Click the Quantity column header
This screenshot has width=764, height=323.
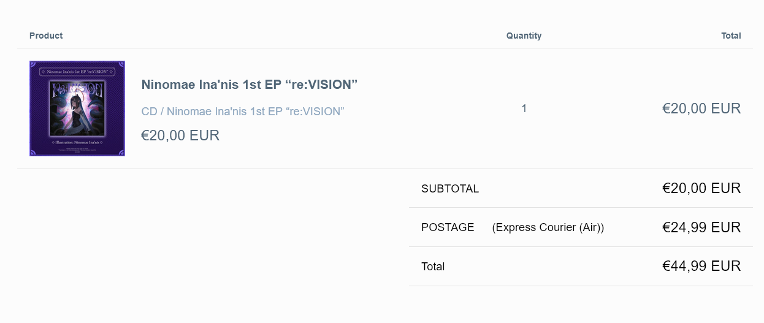click(x=524, y=36)
